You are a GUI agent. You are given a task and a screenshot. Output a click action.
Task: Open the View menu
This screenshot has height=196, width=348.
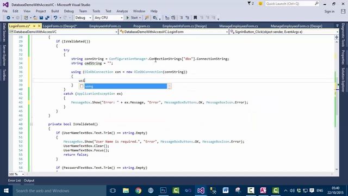tap(27, 11)
